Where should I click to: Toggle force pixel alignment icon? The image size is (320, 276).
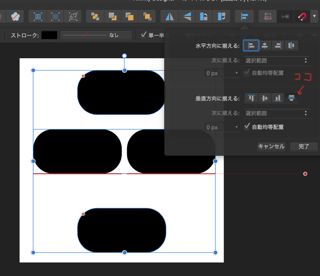pos(267,16)
